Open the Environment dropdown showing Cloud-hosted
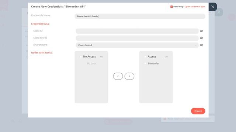Screen dimensions: 236x132 click(x=137, y=45)
